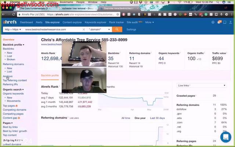The height and width of the screenshot is (147, 235).
Task: Open the Dashboard menu item
Action: pyautogui.click(x=26, y=22)
